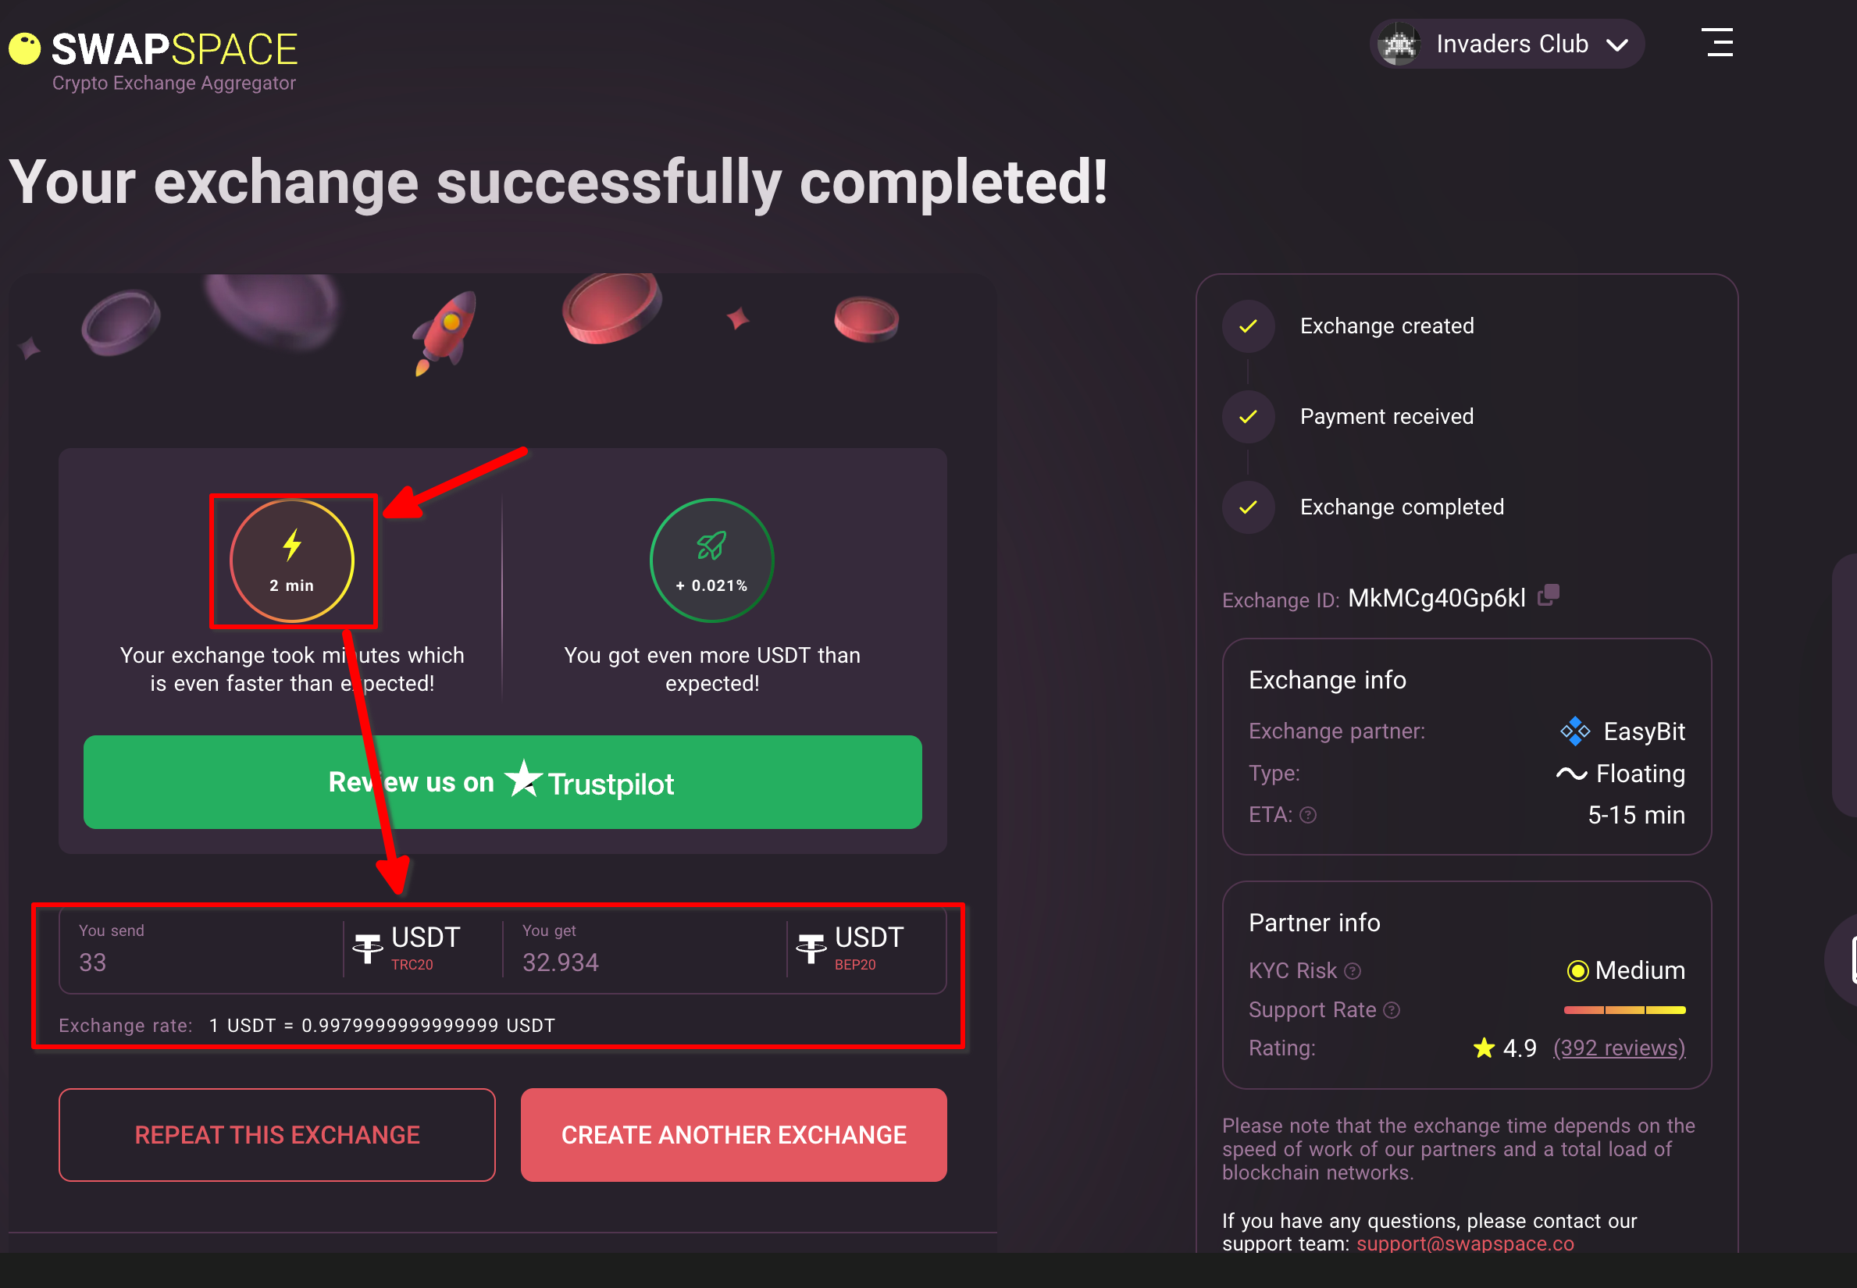This screenshot has width=1857, height=1288.
Task: Click the rocket +0.021% bonus badge
Action: 711,561
